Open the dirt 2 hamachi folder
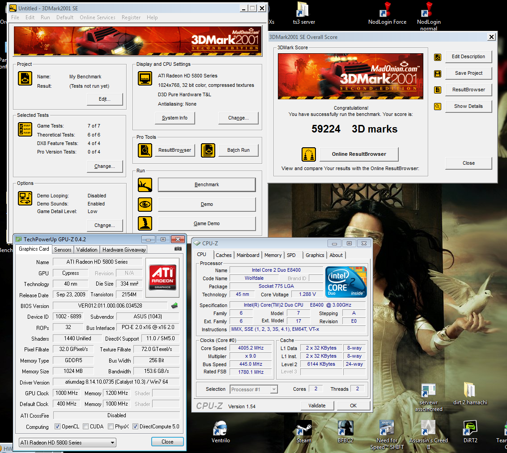This screenshot has height=453, width=507. (470, 394)
